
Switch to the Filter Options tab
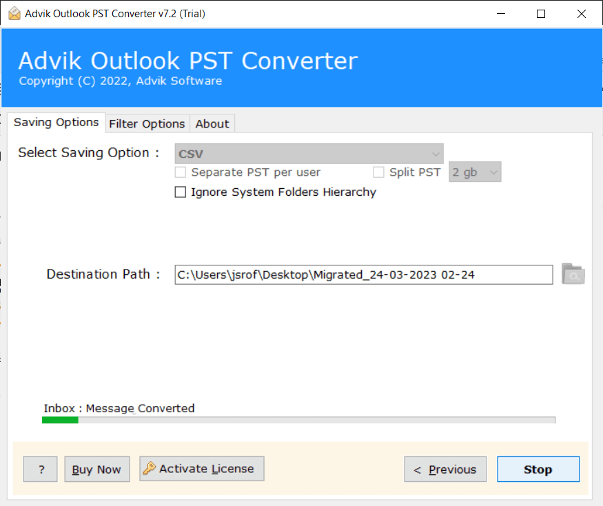(x=147, y=123)
